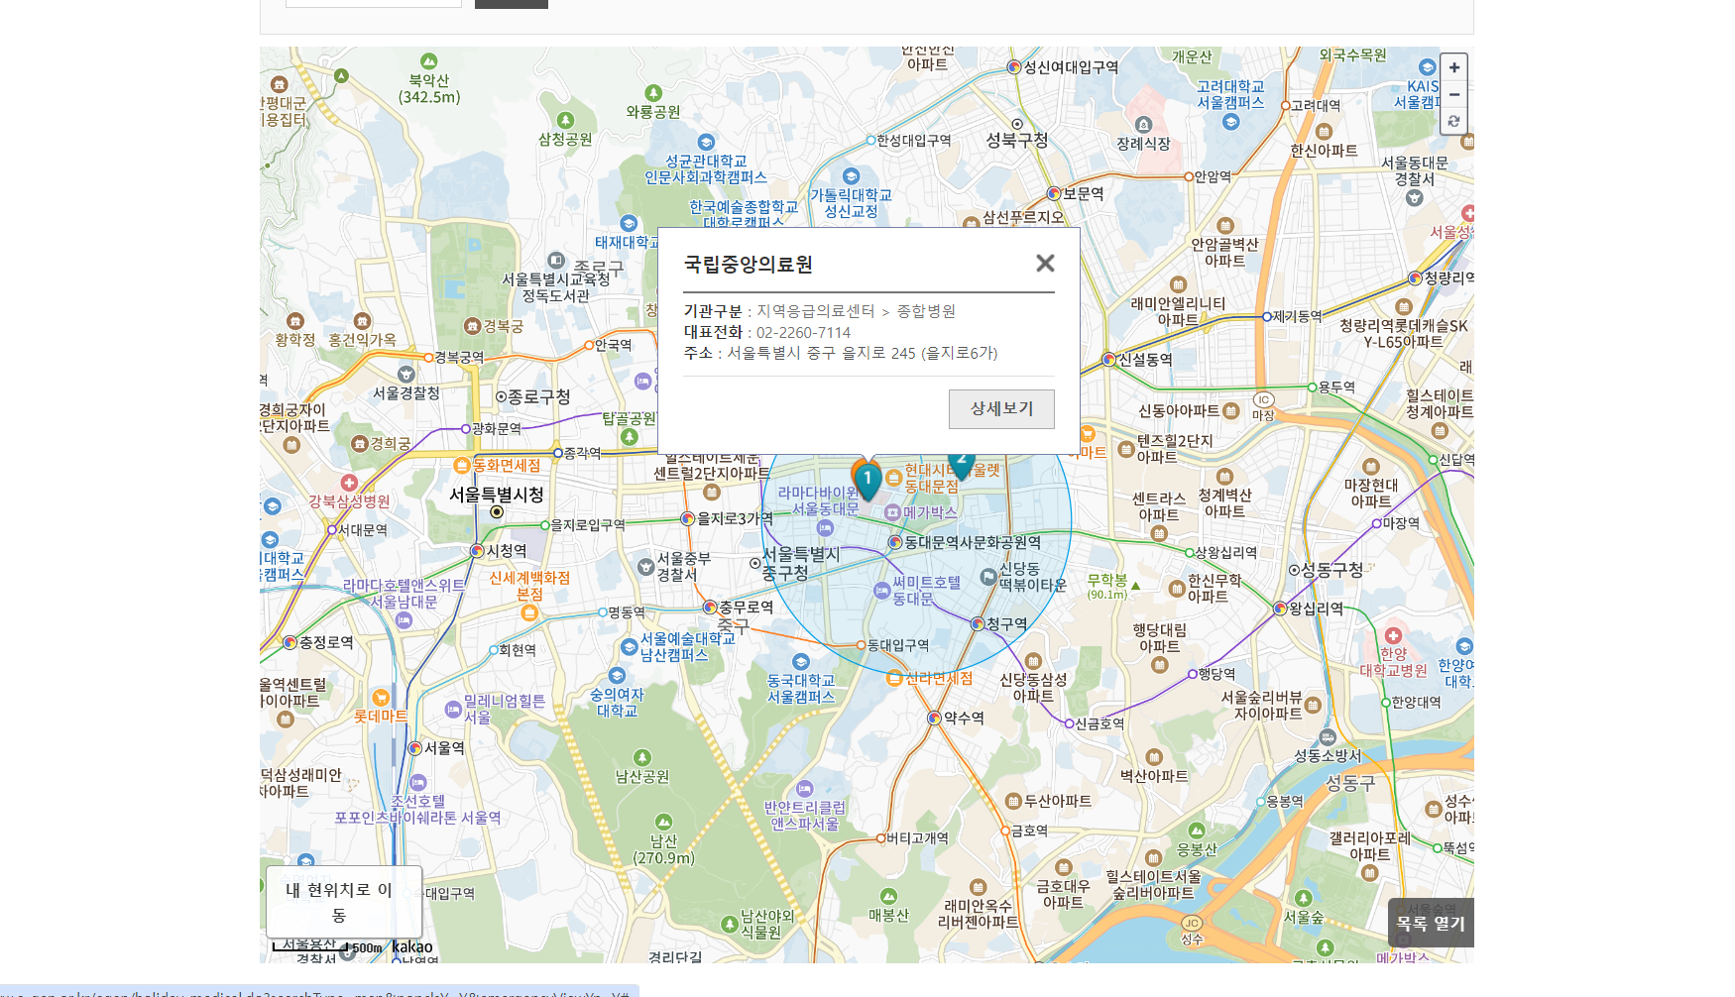Click the 국립중앙의료원 popup title

749,264
